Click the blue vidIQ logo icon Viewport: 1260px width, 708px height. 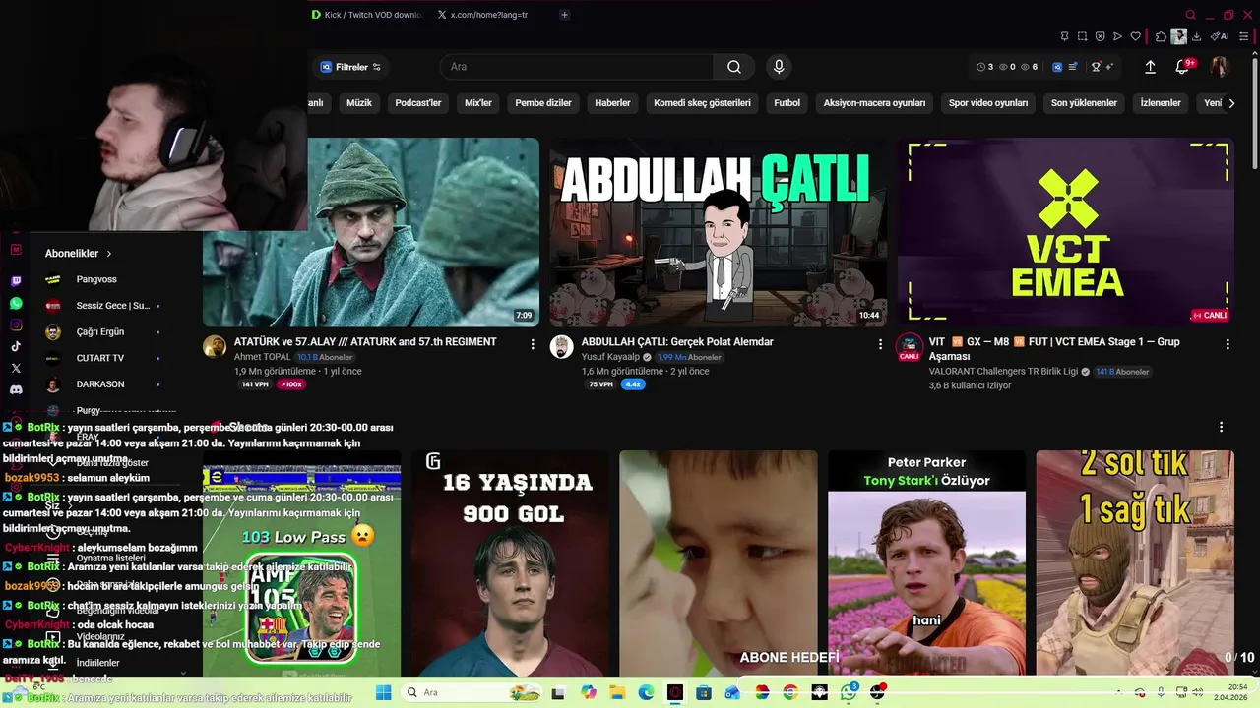coord(1057,67)
